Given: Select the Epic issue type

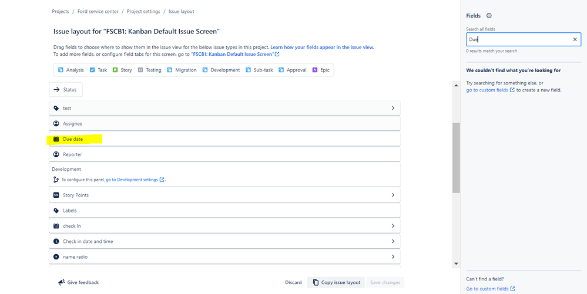Looking at the screenshot, I should tap(321, 70).
